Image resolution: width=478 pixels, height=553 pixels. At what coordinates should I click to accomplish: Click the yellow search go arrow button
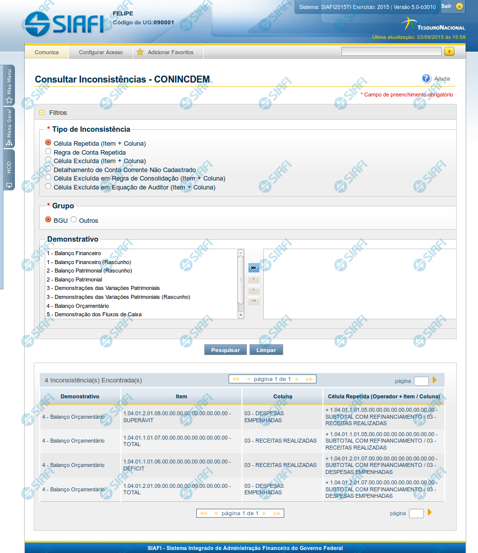[x=449, y=51]
